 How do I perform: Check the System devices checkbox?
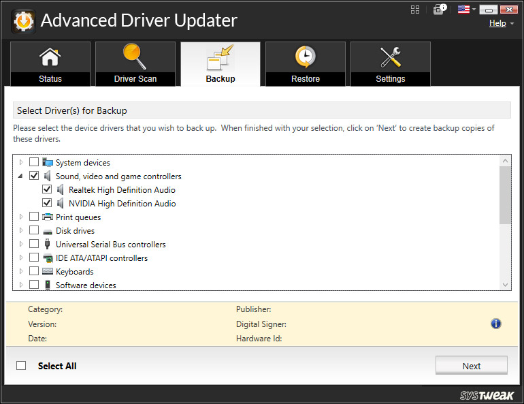click(34, 162)
